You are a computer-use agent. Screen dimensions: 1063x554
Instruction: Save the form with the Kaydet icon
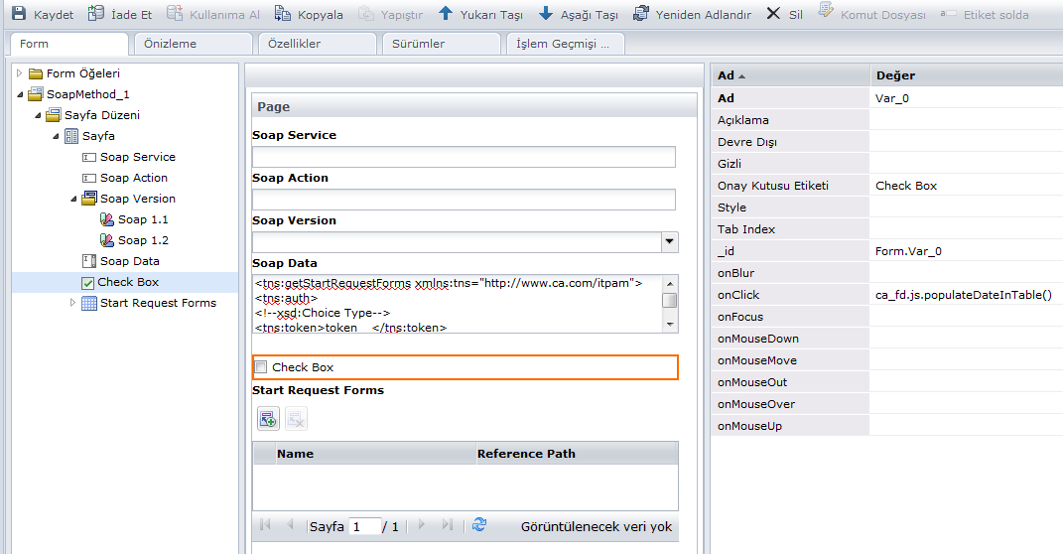[x=19, y=14]
